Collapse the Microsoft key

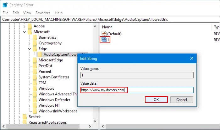24,32
